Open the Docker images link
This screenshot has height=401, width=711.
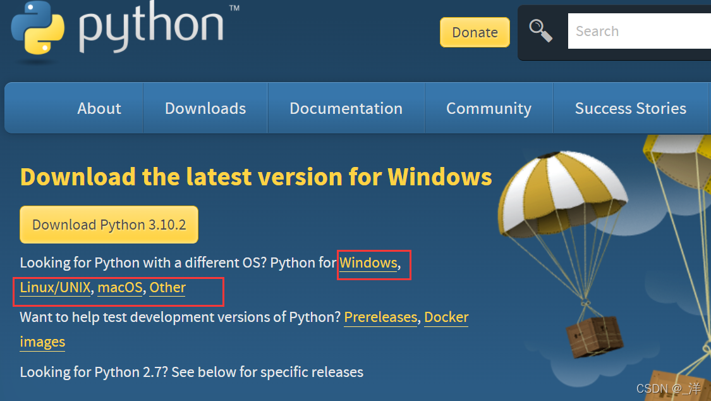[446, 317]
